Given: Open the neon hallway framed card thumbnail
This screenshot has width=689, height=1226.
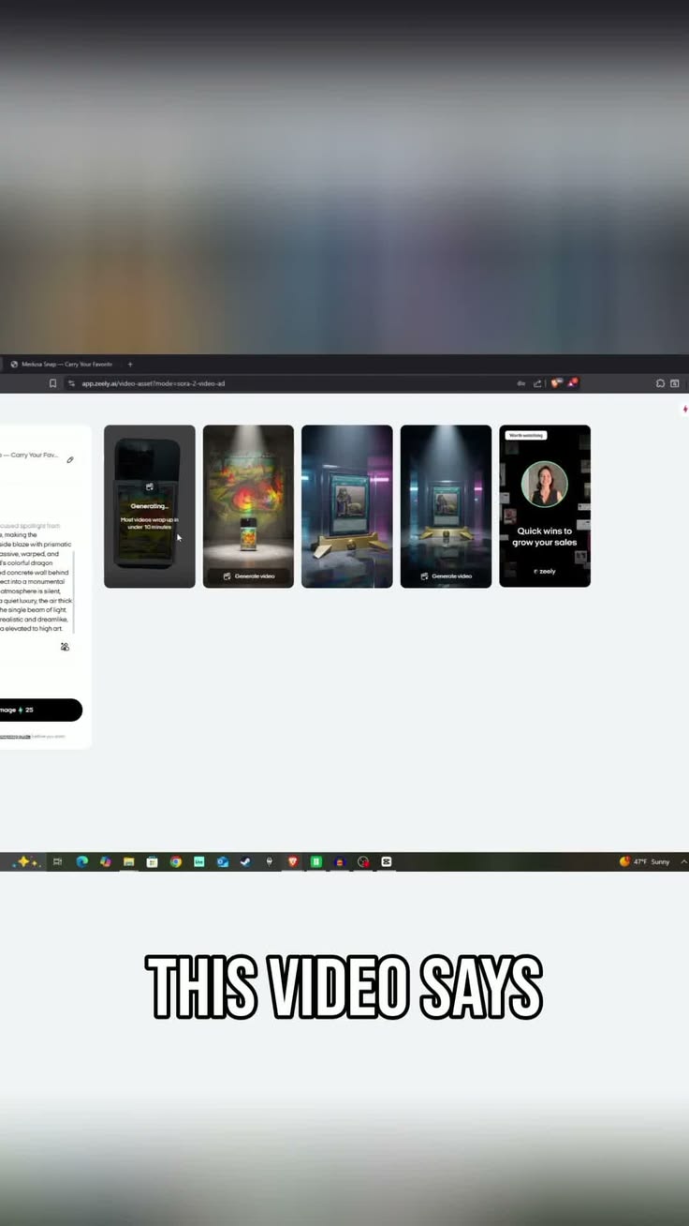Looking at the screenshot, I should [x=347, y=506].
